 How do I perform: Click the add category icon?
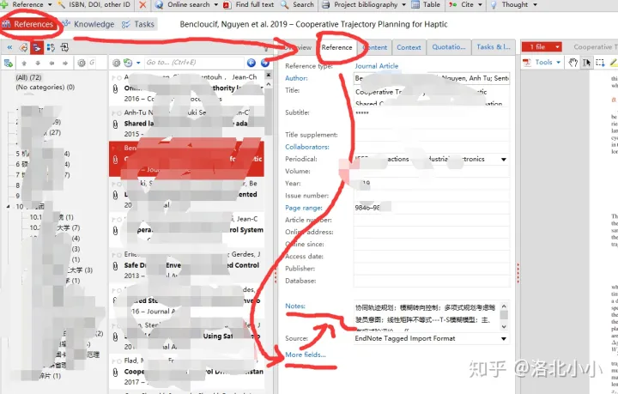tap(9, 63)
